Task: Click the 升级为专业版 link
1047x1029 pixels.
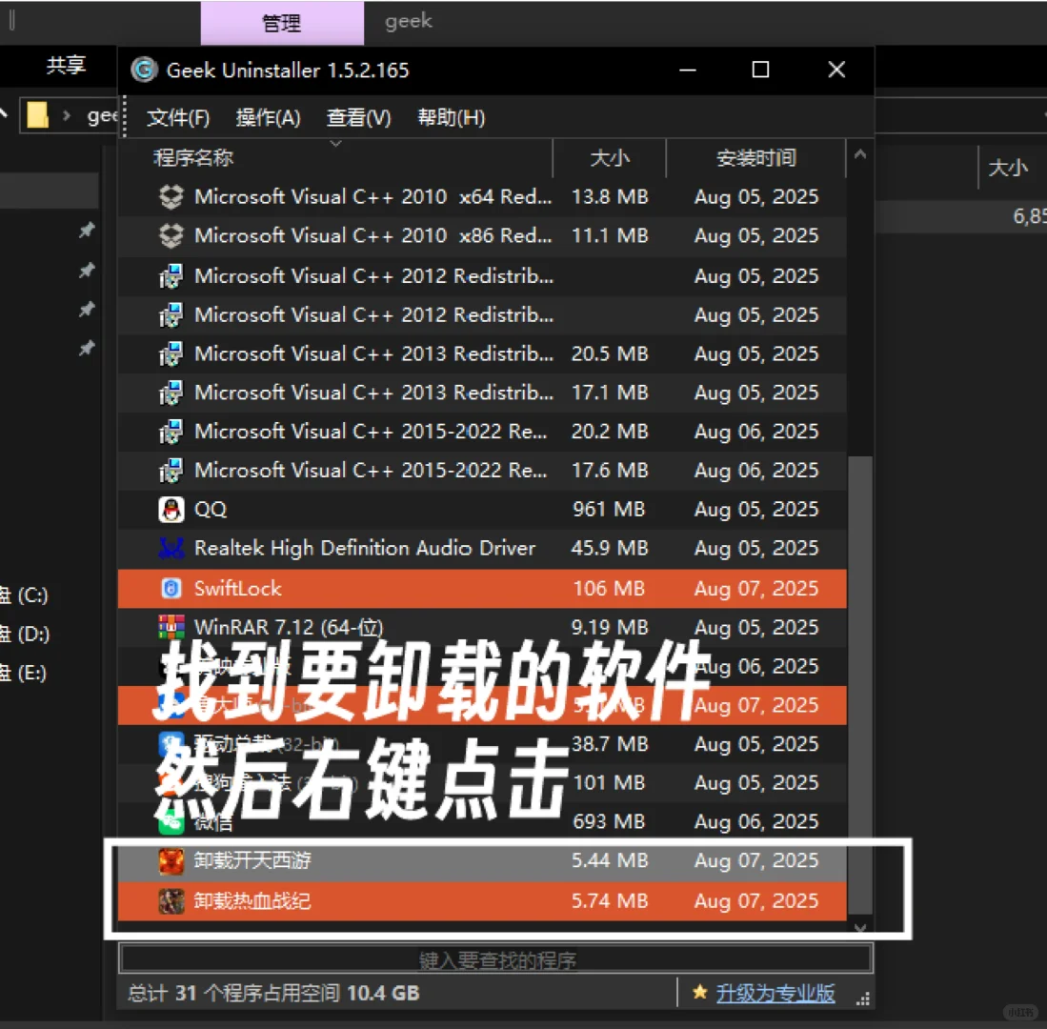Action: pos(775,993)
